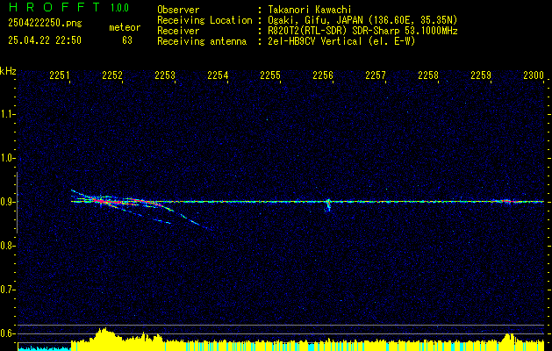Image resolution: width=552 pixels, height=351 pixels.
Task: Click the 0.7 kHz axis label
Action: pyautogui.click(x=7, y=290)
